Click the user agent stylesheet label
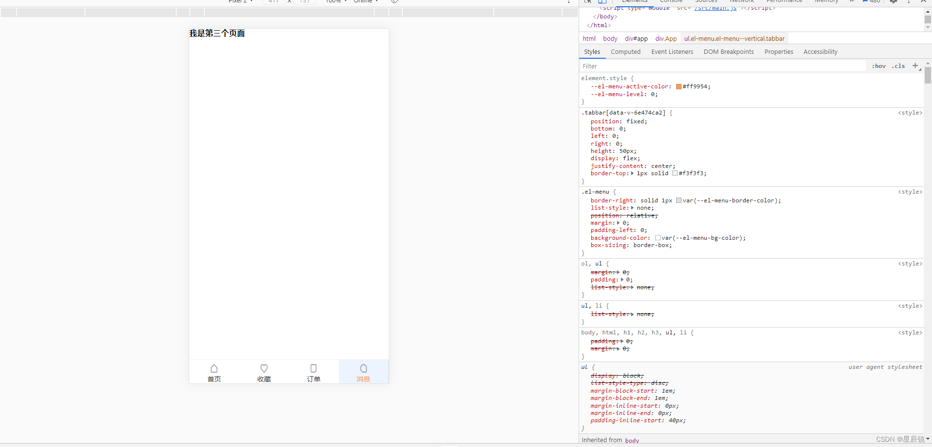Image resolution: width=932 pixels, height=447 pixels. [885, 367]
